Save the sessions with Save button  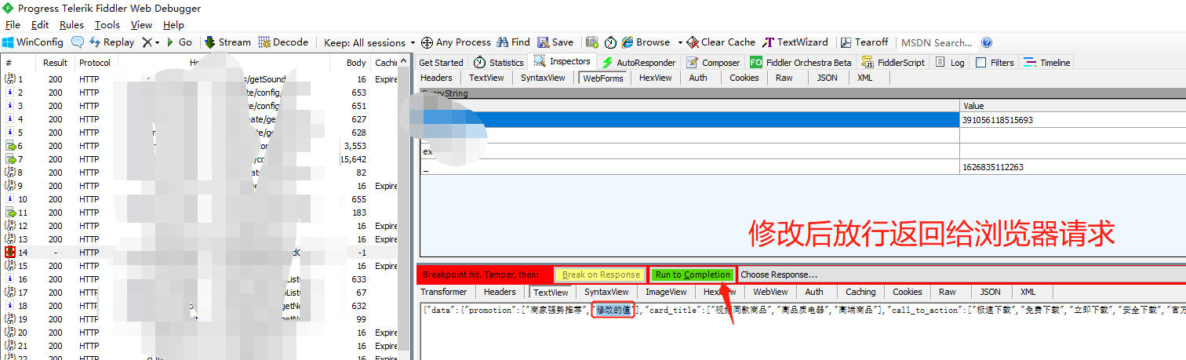[x=555, y=42]
